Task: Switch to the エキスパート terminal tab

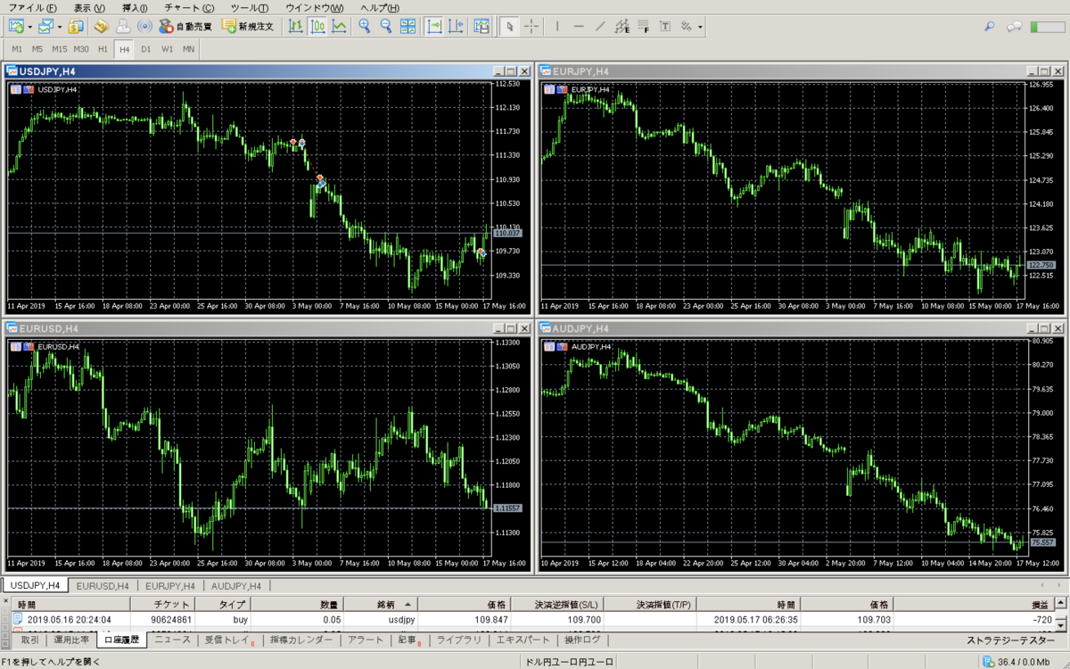Action: click(x=523, y=640)
